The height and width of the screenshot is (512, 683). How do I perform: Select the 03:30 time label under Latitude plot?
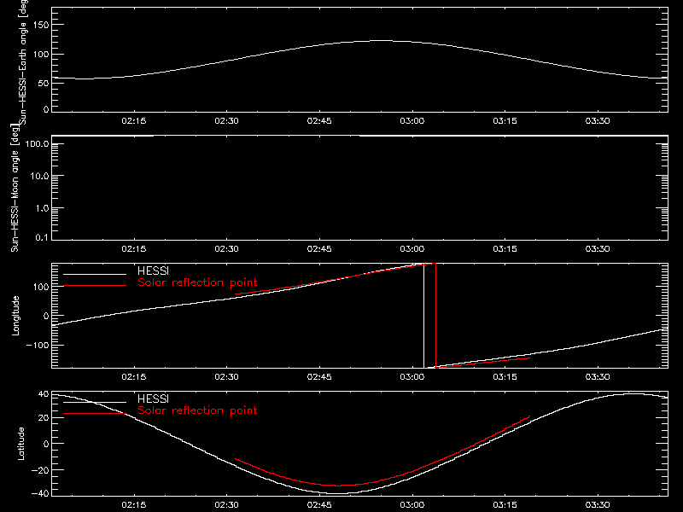(598, 504)
